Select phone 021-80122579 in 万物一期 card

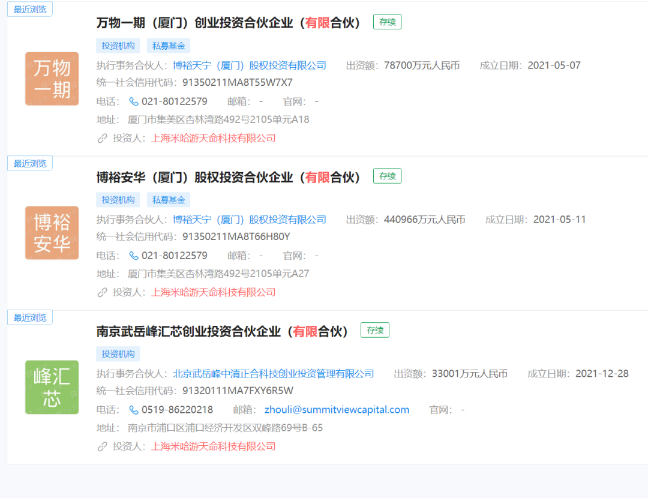175,101
